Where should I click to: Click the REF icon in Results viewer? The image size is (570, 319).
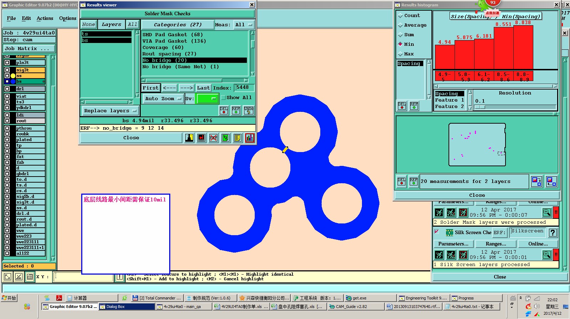[x=236, y=110]
